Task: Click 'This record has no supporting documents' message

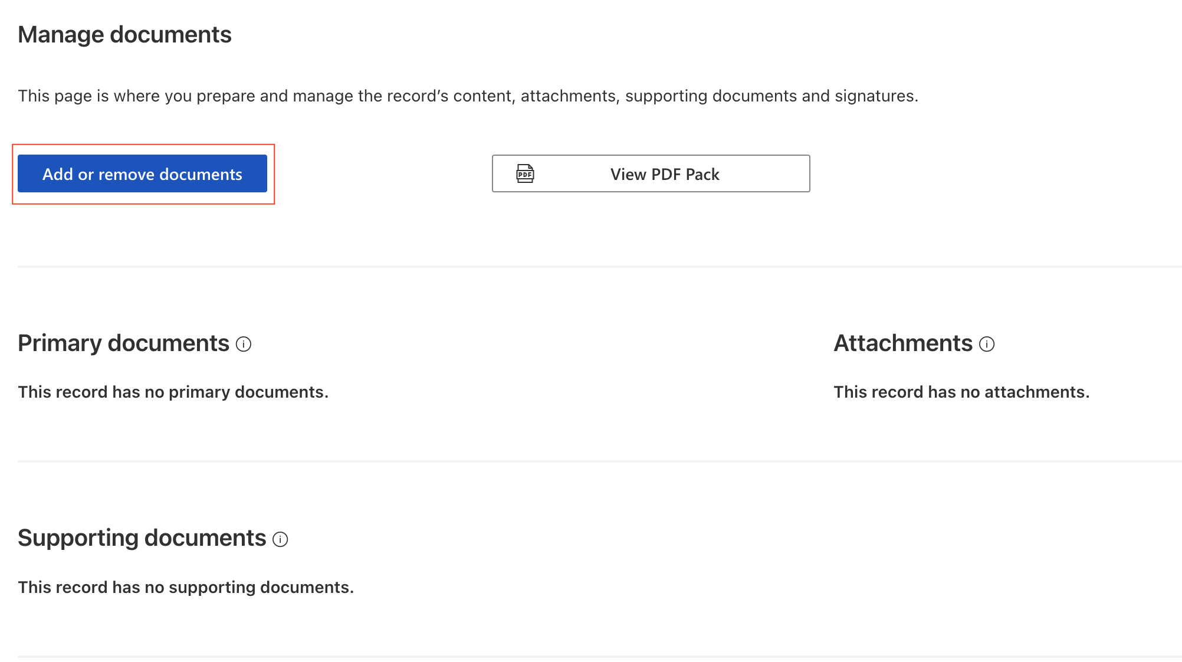Action: point(186,588)
